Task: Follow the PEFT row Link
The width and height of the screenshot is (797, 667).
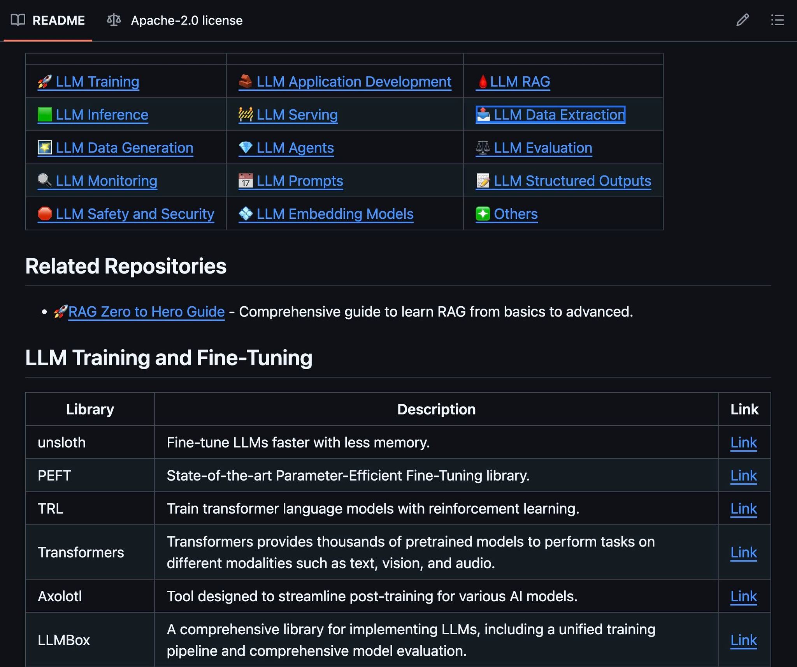Action: (x=744, y=476)
